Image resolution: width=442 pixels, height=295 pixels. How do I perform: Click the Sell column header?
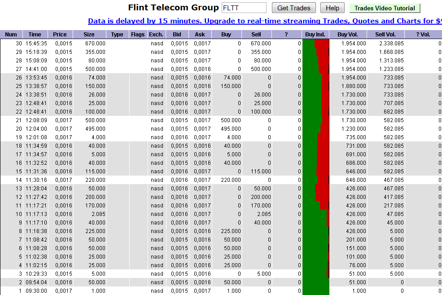click(256, 35)
